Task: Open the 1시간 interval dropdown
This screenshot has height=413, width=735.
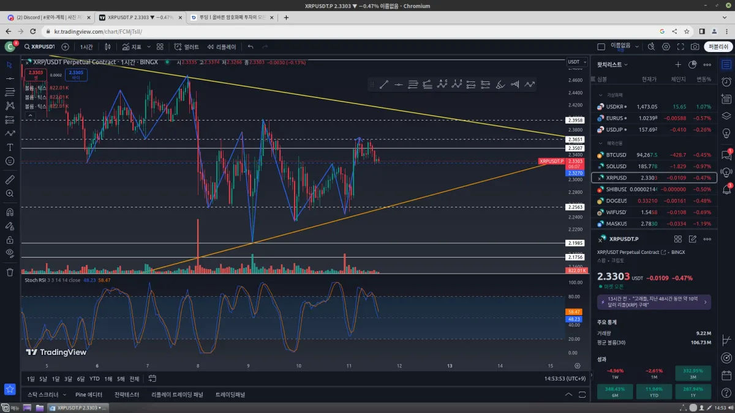Action: tap(86, 47)
